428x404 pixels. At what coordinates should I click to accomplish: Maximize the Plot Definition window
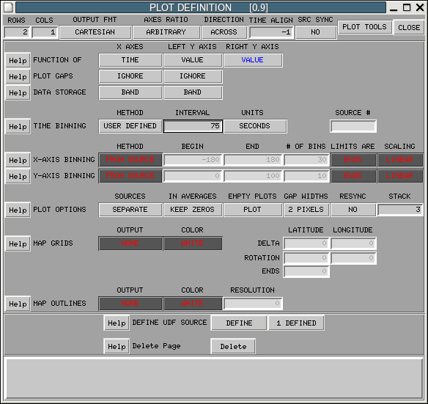click(407, 7)
